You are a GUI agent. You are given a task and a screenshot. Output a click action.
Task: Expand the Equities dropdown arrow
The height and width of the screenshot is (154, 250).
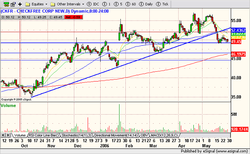(46, 4)
